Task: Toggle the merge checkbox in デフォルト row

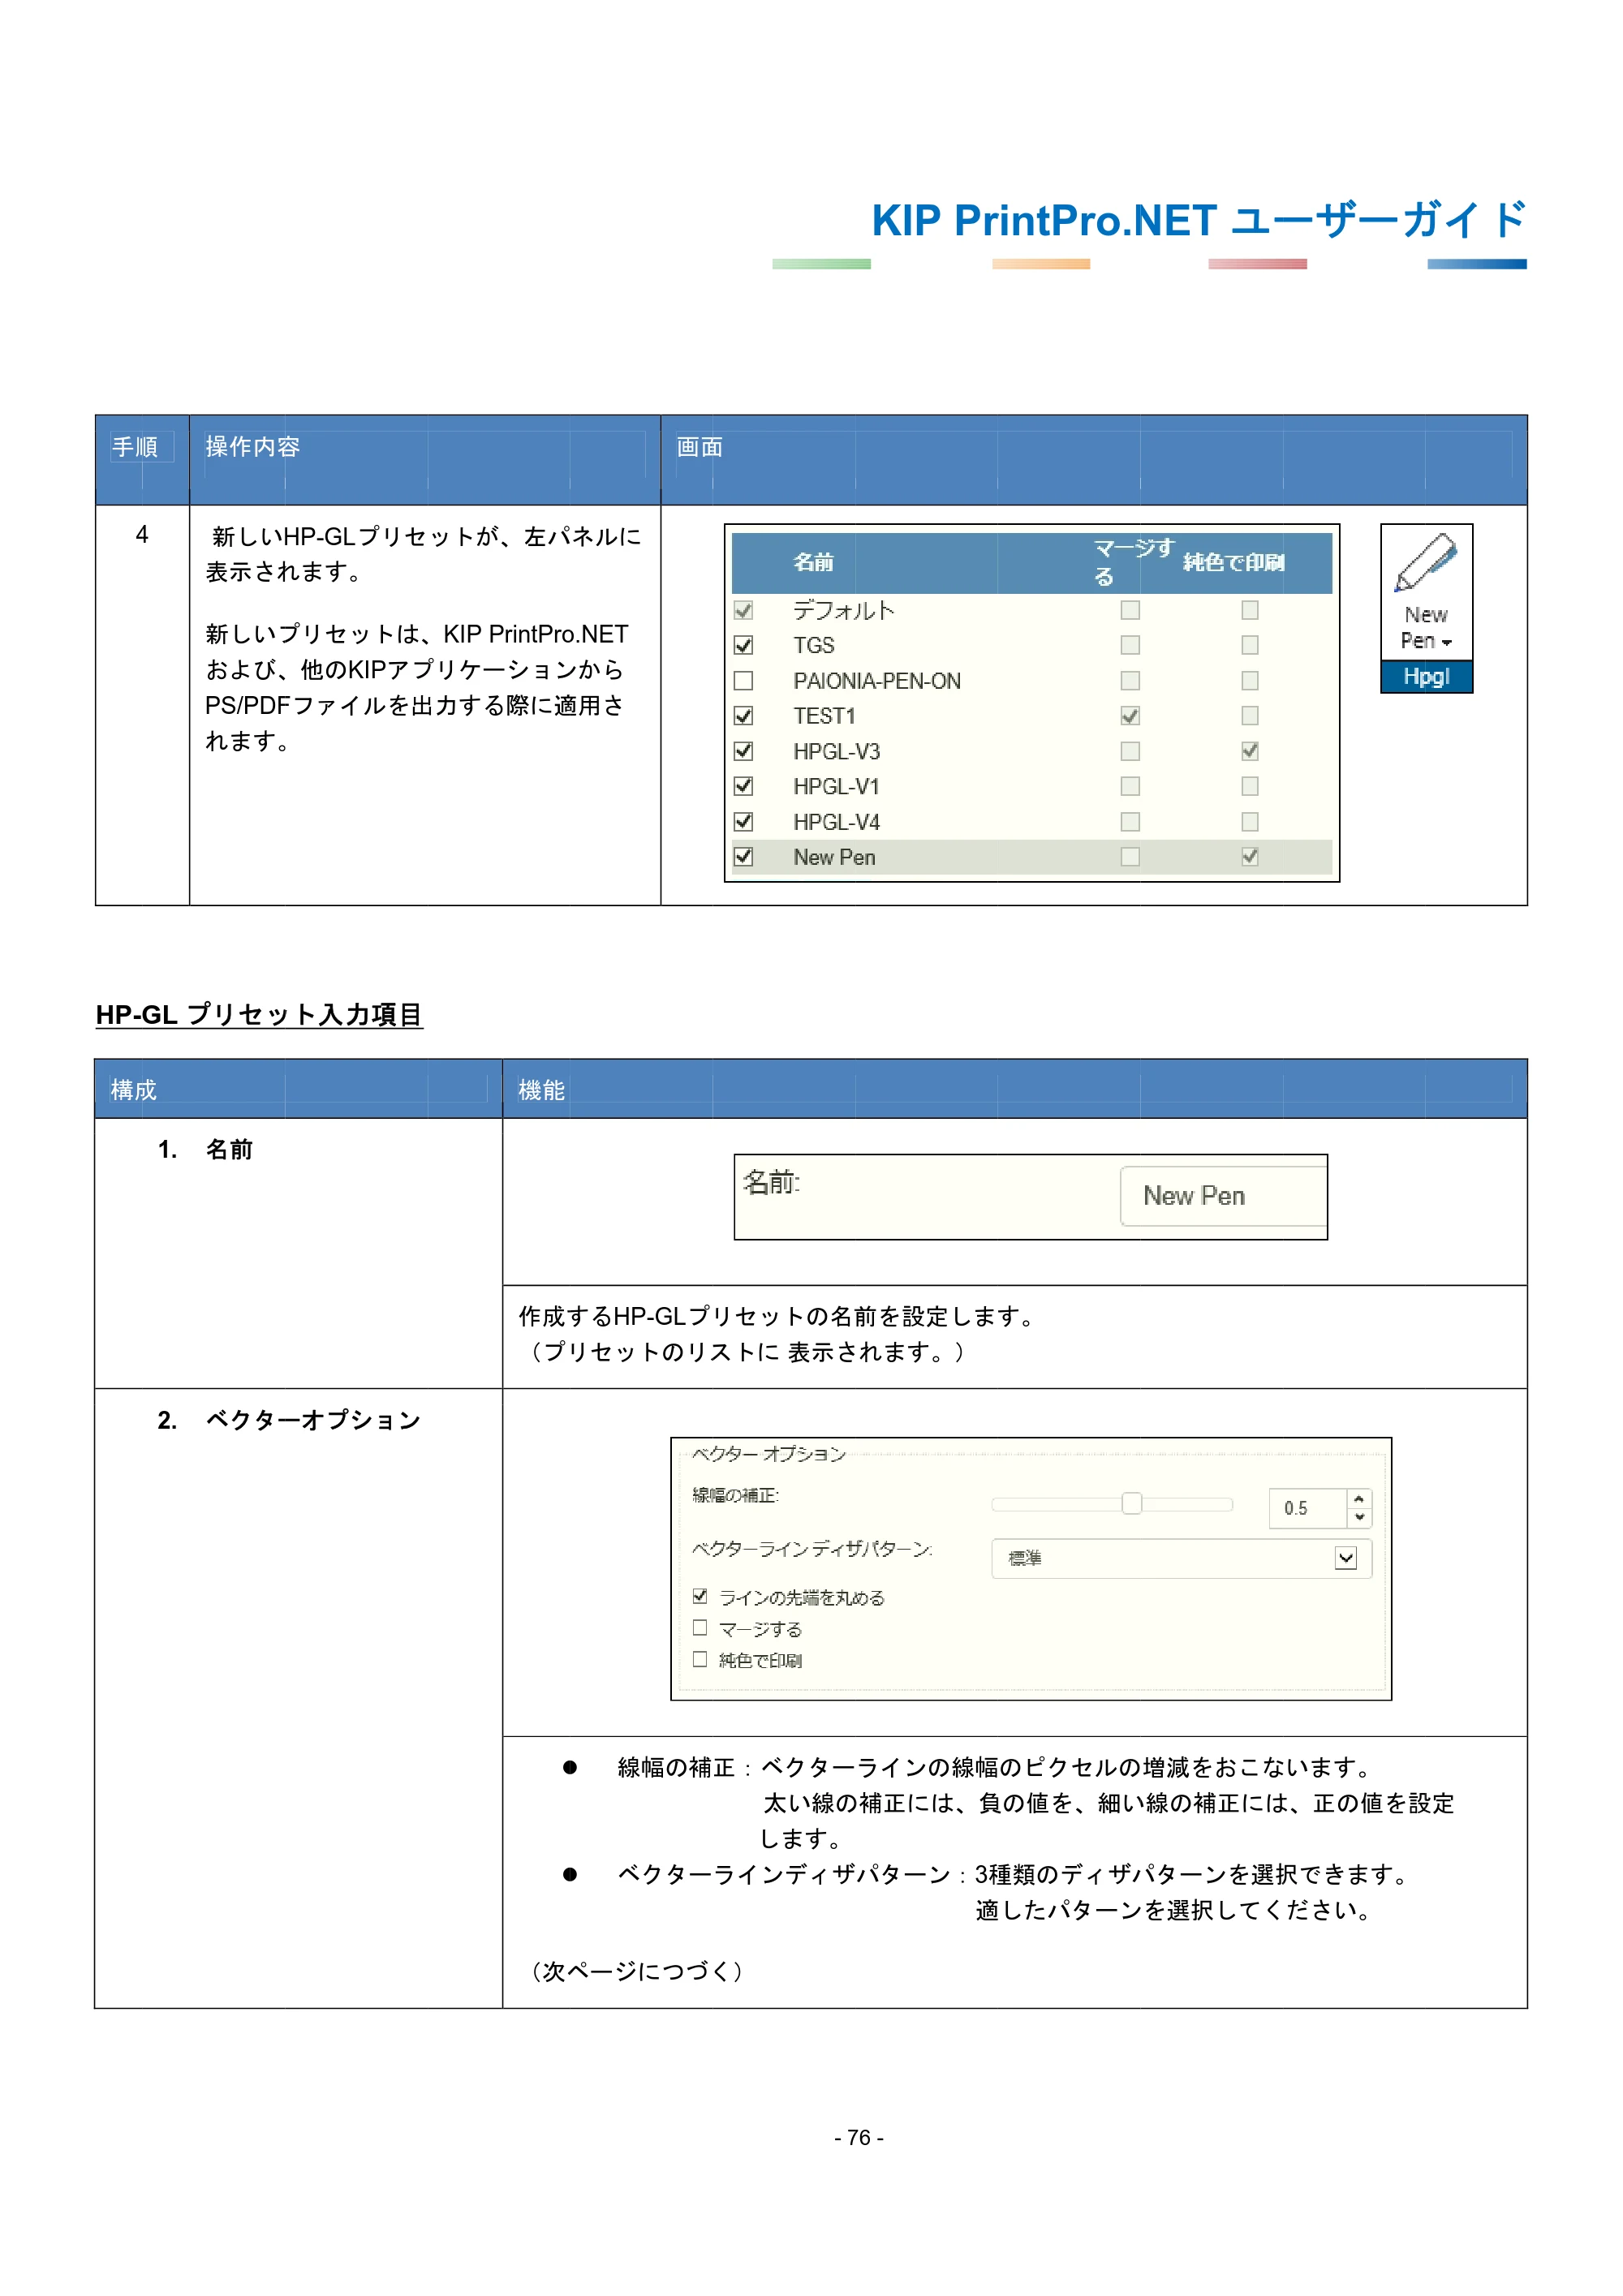Action: [x=1130, y=610]
